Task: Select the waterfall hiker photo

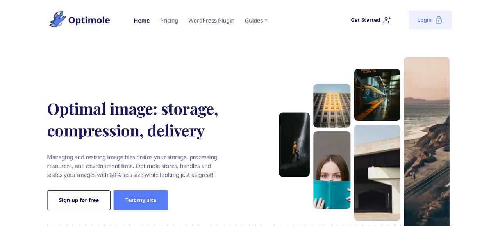Action: (294, 145)
